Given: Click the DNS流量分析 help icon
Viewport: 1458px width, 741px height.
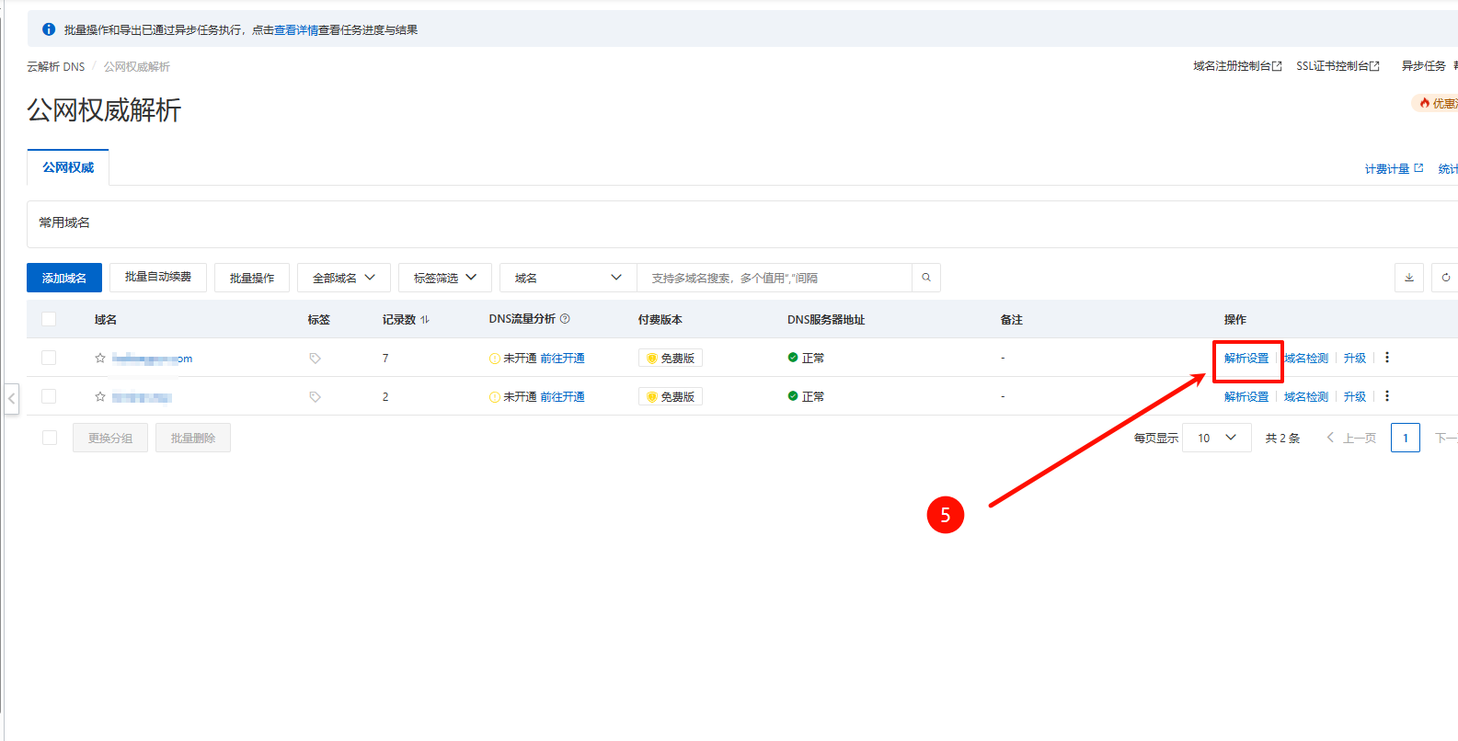Looking at the screenshot, I should (565, 319).
